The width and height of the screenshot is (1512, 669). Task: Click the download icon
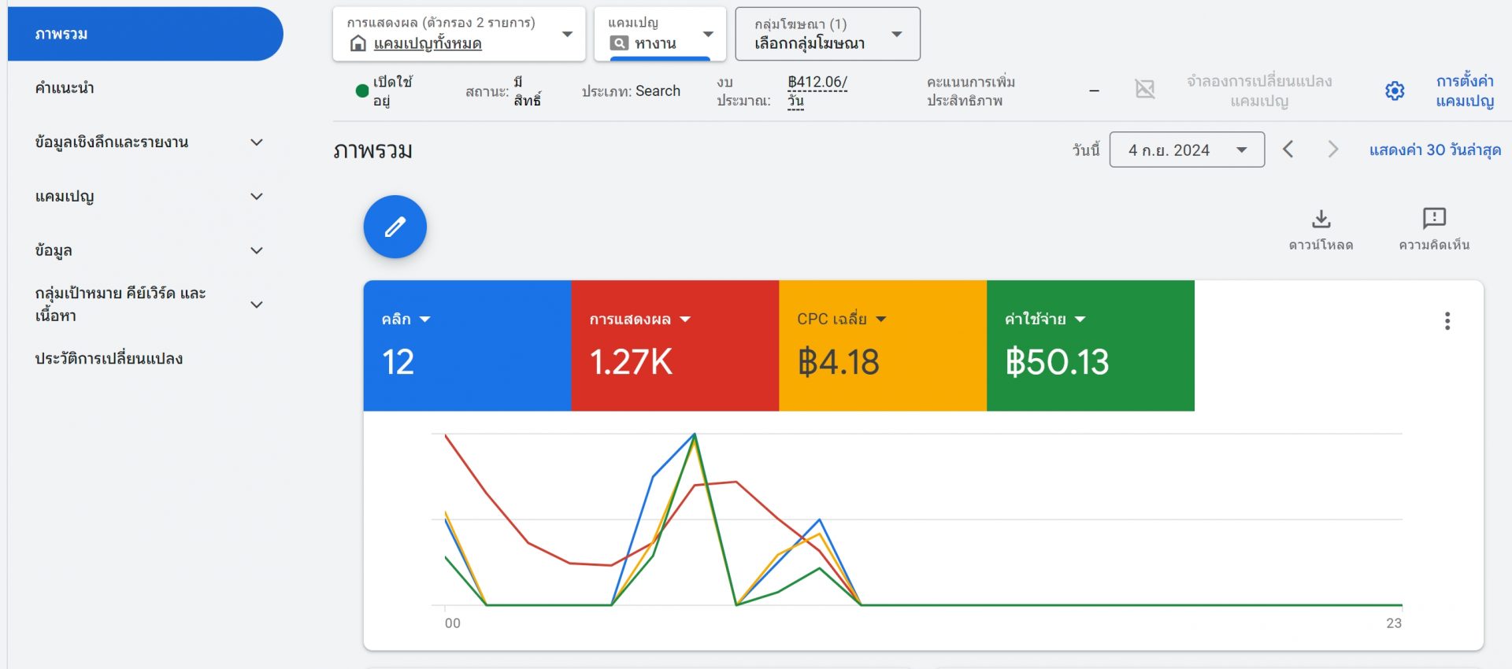(1321, 219)
